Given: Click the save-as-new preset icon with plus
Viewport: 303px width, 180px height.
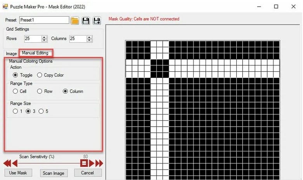Looking at the screenshot, I should click(x=97, y=21).
